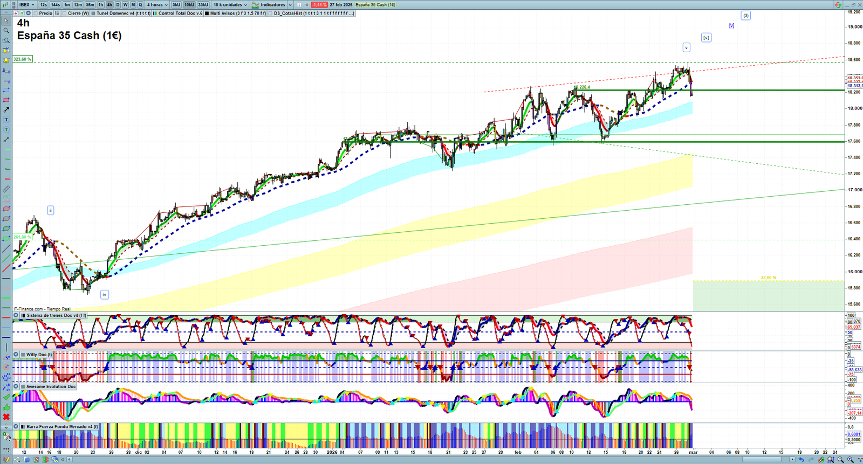This screenshot has height=464, width=863.
Task: Click the red X delete icon
Action: coord(6,417)
